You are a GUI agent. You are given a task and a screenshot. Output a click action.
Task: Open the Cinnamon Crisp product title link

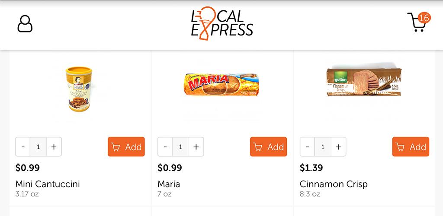coord(334,184)
